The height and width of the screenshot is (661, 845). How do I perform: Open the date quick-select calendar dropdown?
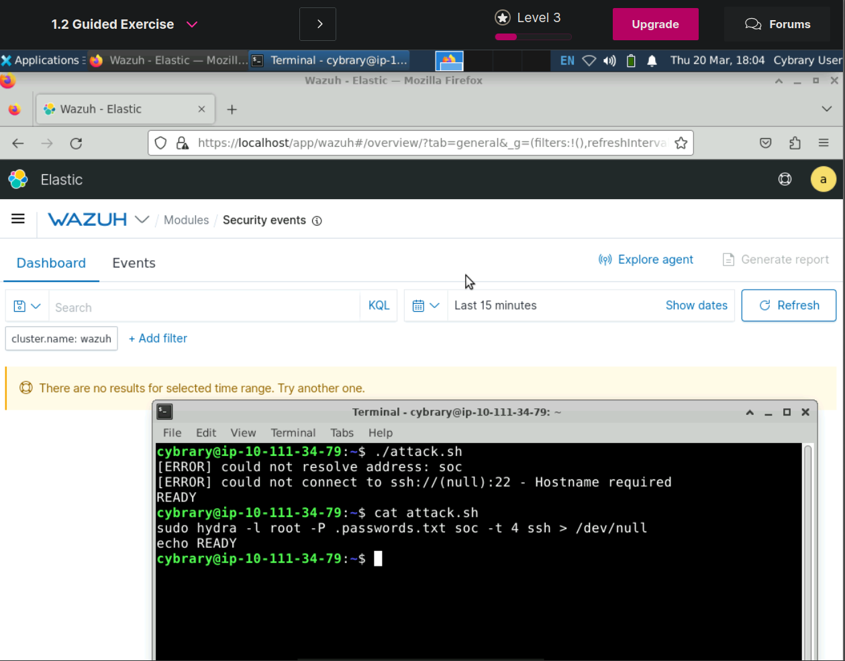click(426, 306)
